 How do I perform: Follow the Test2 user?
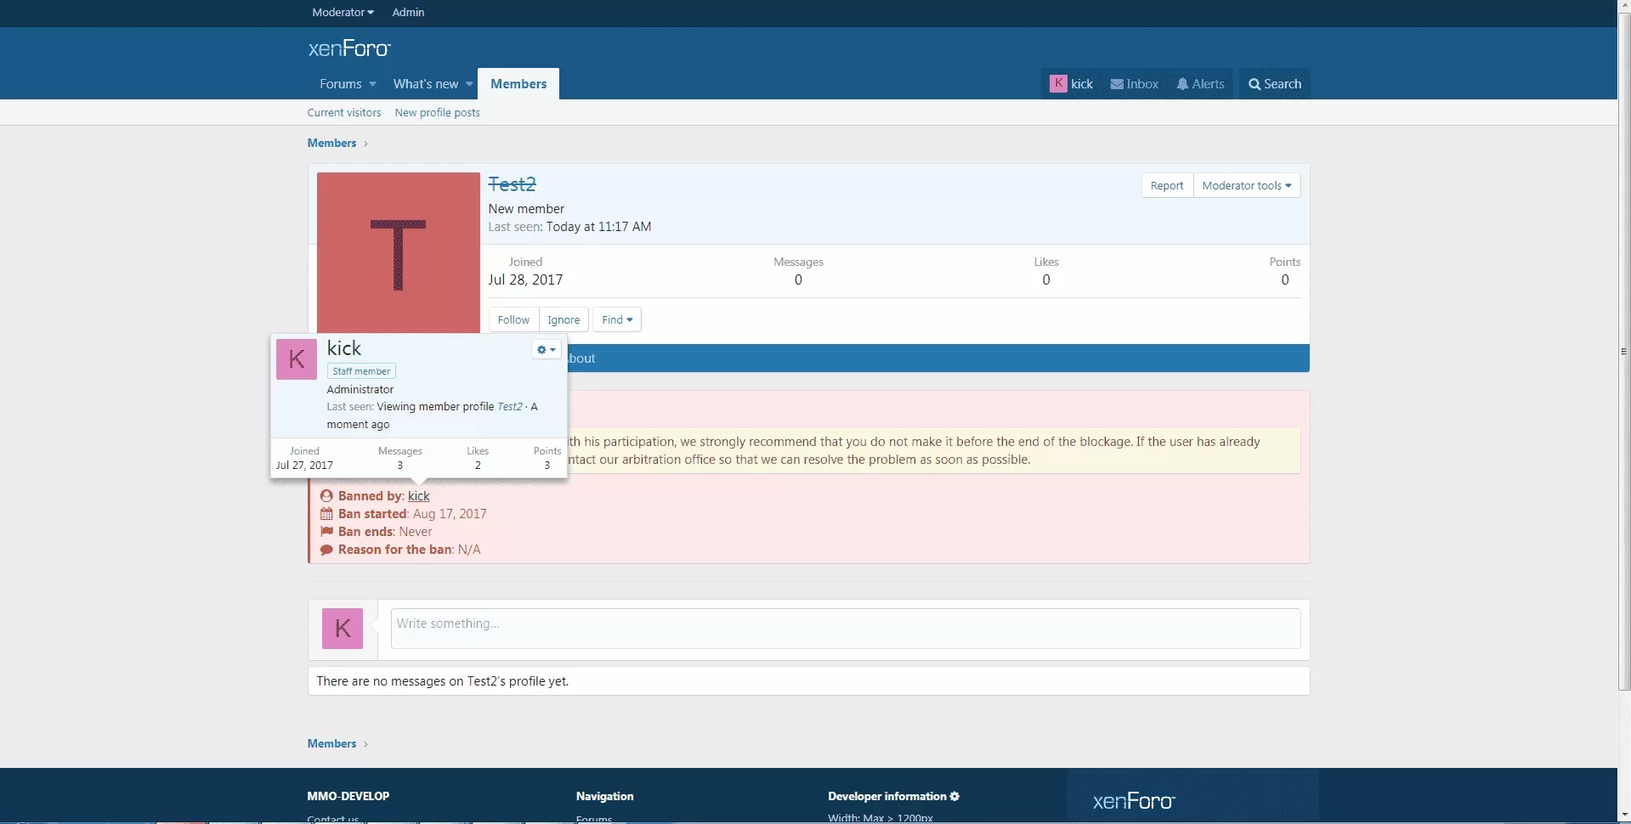[x=513, y=319]
